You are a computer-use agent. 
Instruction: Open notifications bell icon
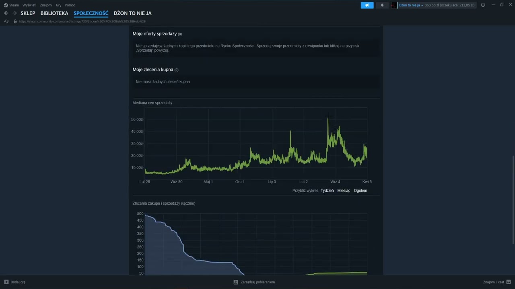(x=382, y=5)
